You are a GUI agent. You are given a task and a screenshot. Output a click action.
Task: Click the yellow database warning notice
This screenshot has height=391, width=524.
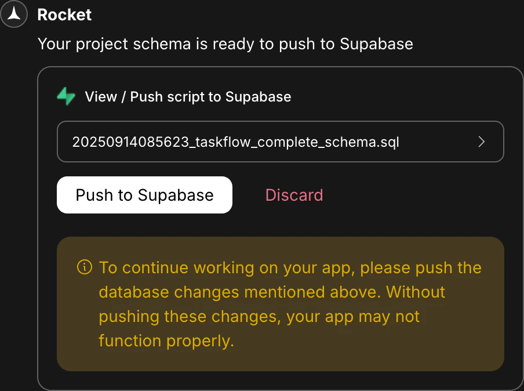point(281,303)
